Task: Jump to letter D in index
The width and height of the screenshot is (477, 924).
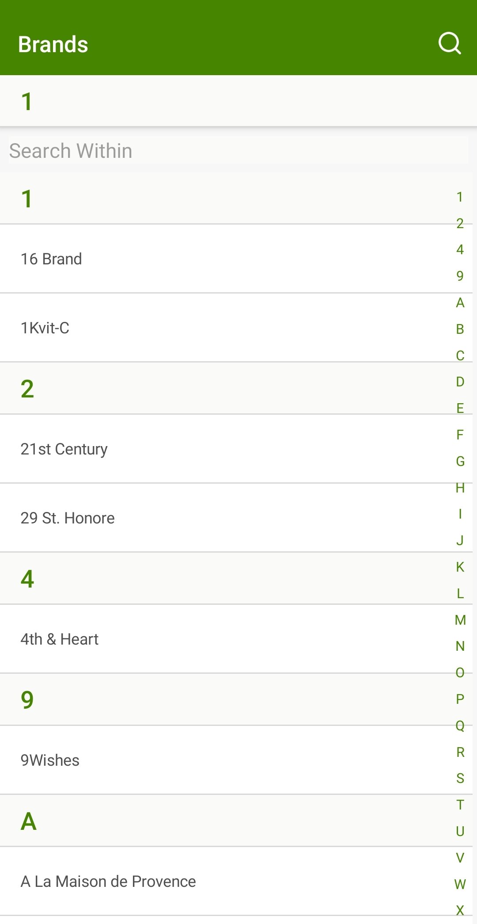Action: point(460,382)
